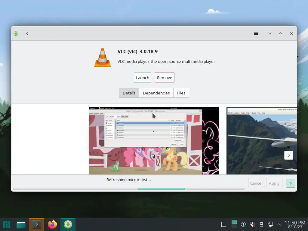Image resolution: width=308 pixels, height=231 pixels.
Task: Go back with the header back arrow
Action: [x=27, y=33]
